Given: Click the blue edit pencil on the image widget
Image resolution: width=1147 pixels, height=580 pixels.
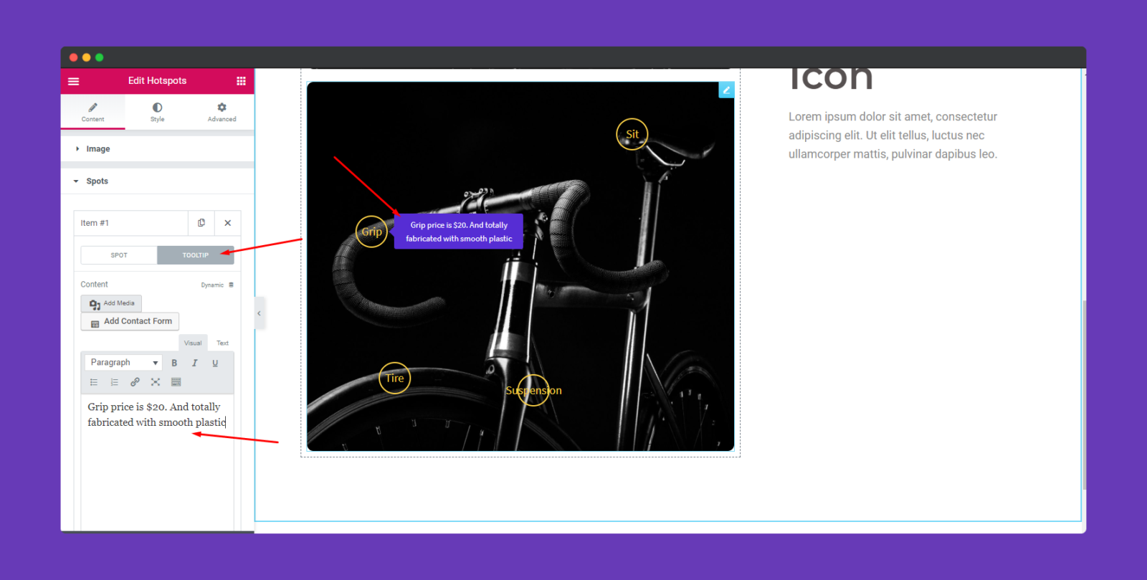Looking at the screenshot, I should pyautogui.click(x=726, y=90).
